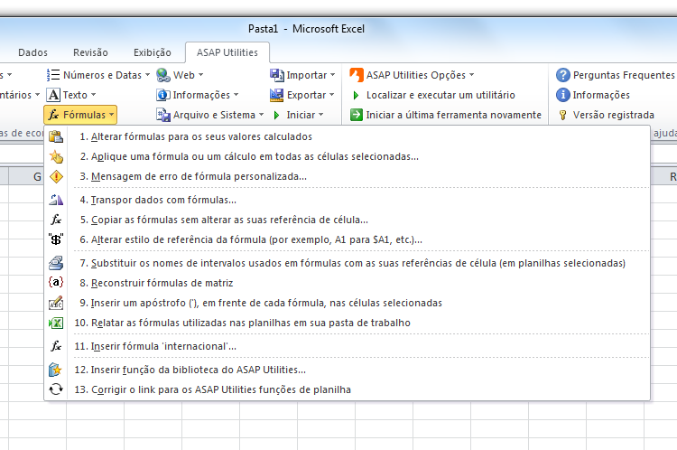This screenshot has height=450, width=677.
Task: Click the green arrow Iniciar a última ferramenta icon
Action: [x=357, y=115]
